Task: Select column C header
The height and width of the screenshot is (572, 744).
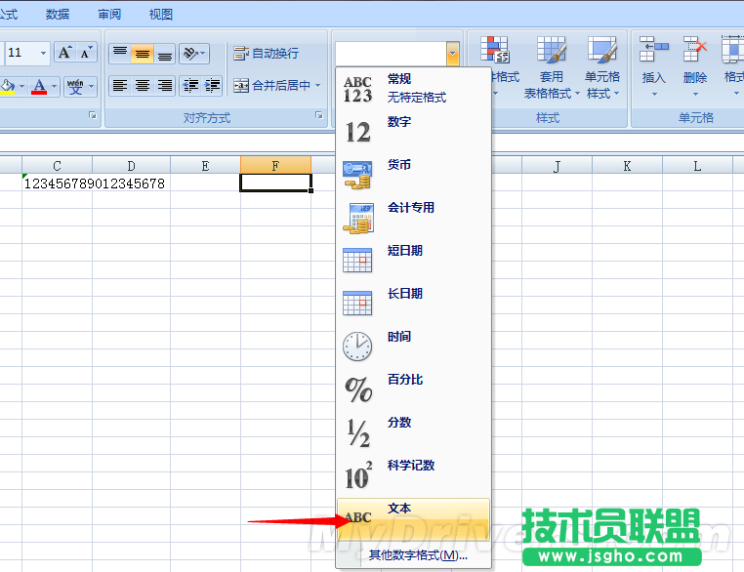Action: tap(57, 166)
